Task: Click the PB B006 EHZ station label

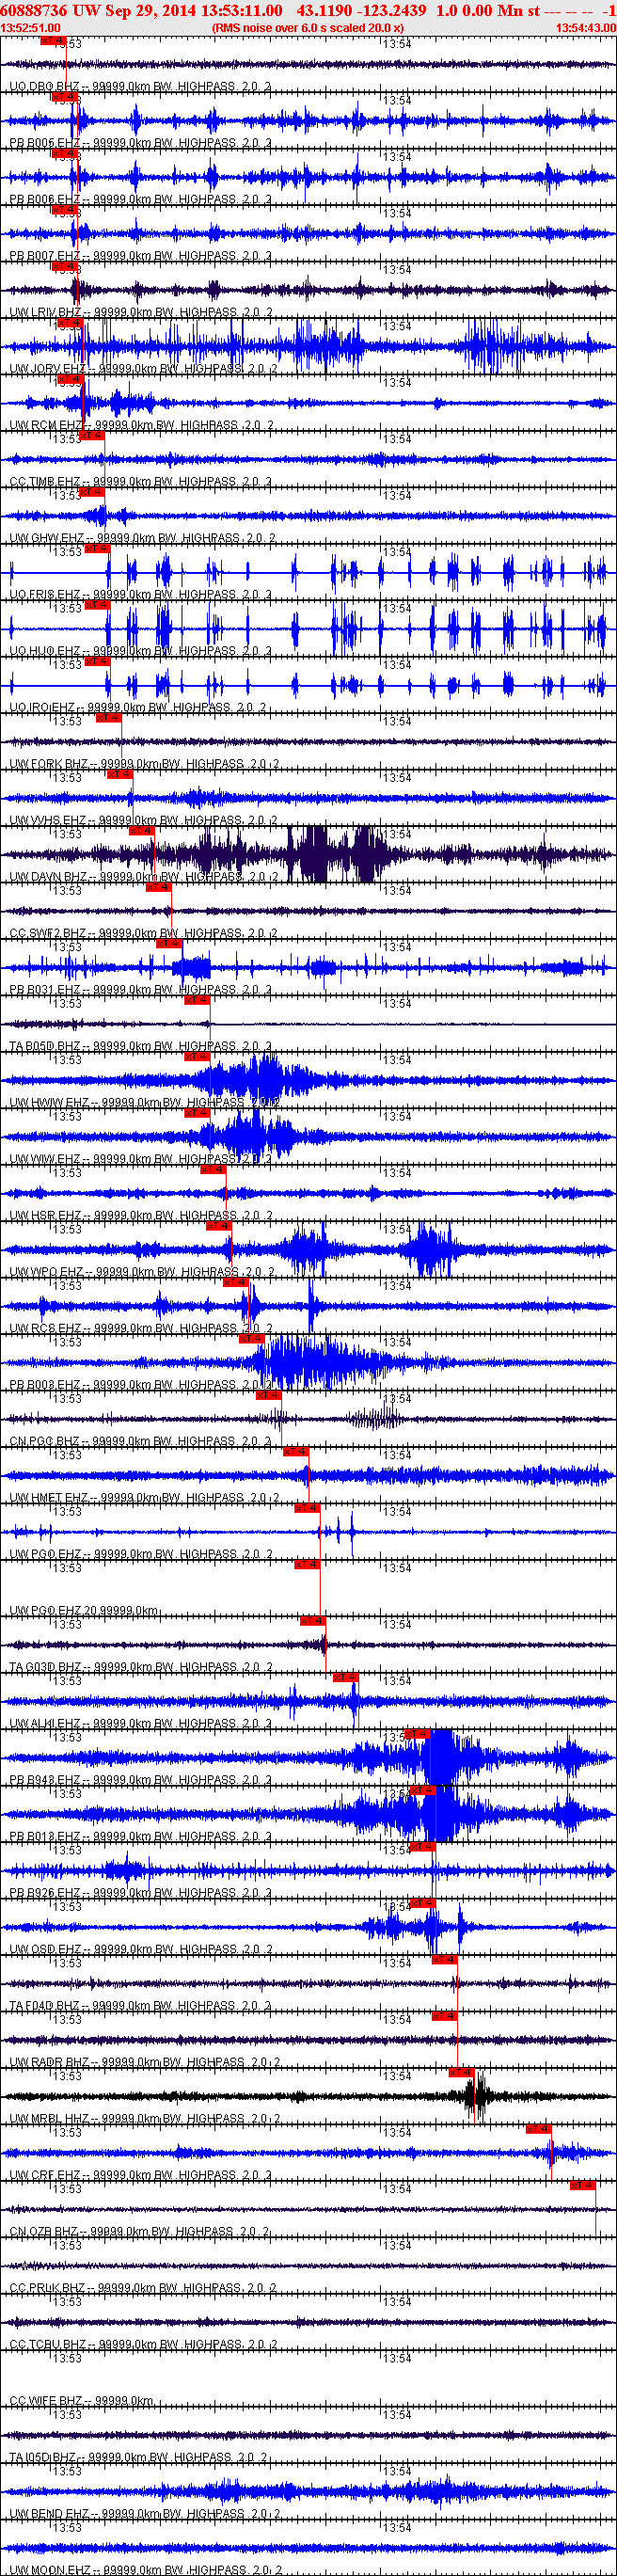Action: pos(140,200)
